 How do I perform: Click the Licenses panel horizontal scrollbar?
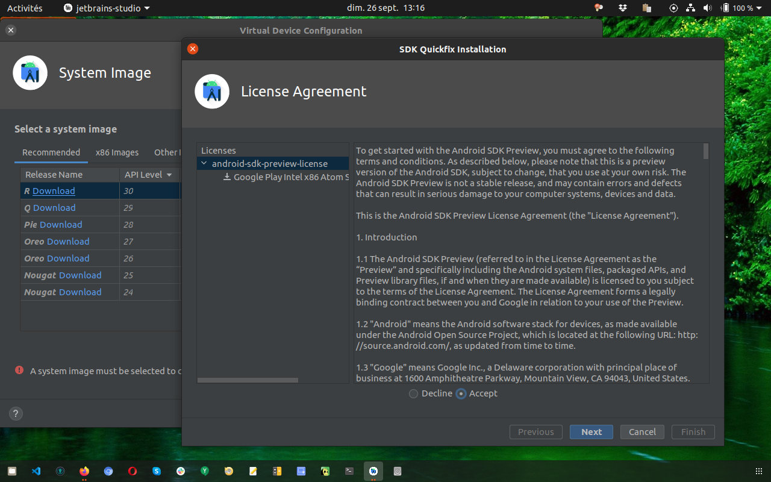[248, 380]
